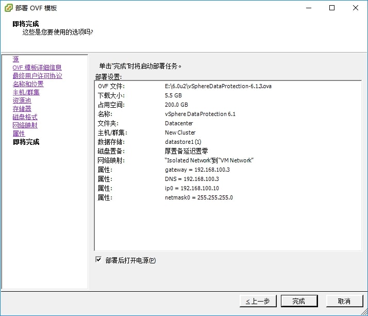The width and height of the screenshot is (368, 316).
Task: Click the window resize grip corner
Action: [364, 312]
